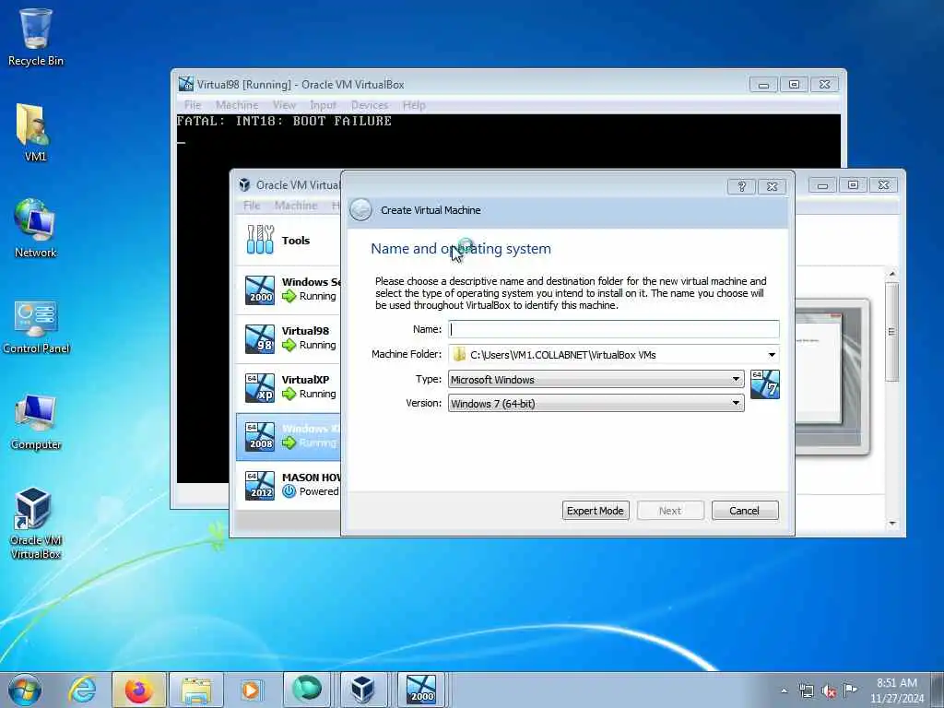The image size is (944, 708).
Task: Open Windows Explorer from taskbar
Action: coord(196,690)
